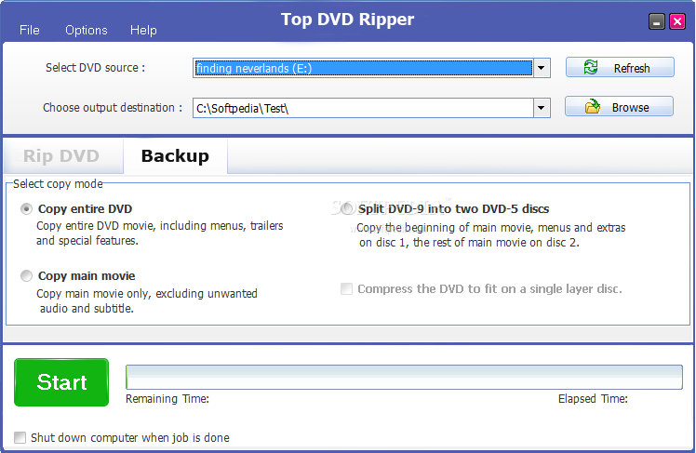The image size is (696, 453).
Task: Click the 'Copy the beginning of main movie' description
Action: tap(491, 234)
